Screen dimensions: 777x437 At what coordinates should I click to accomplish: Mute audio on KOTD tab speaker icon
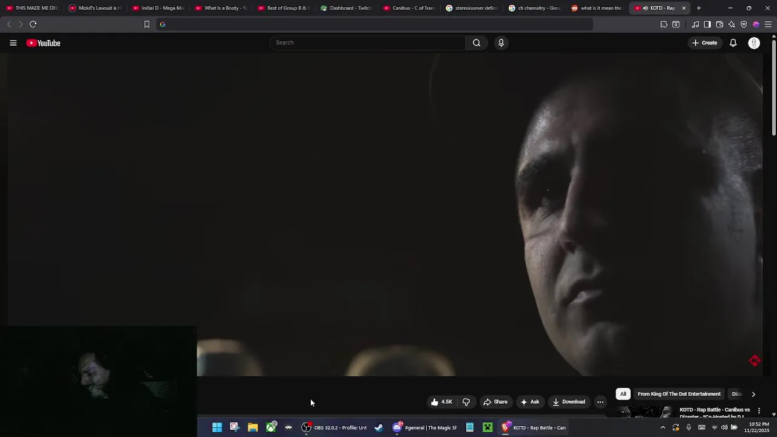pyautogui.click(x=645, y=8)
